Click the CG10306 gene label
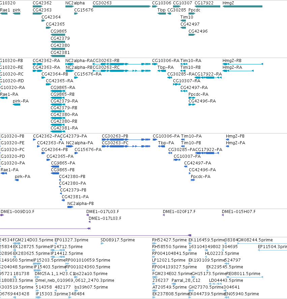287x299 pixels. [162, 3]
